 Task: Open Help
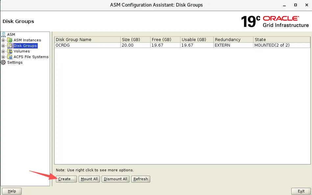(x=12, y=191)
